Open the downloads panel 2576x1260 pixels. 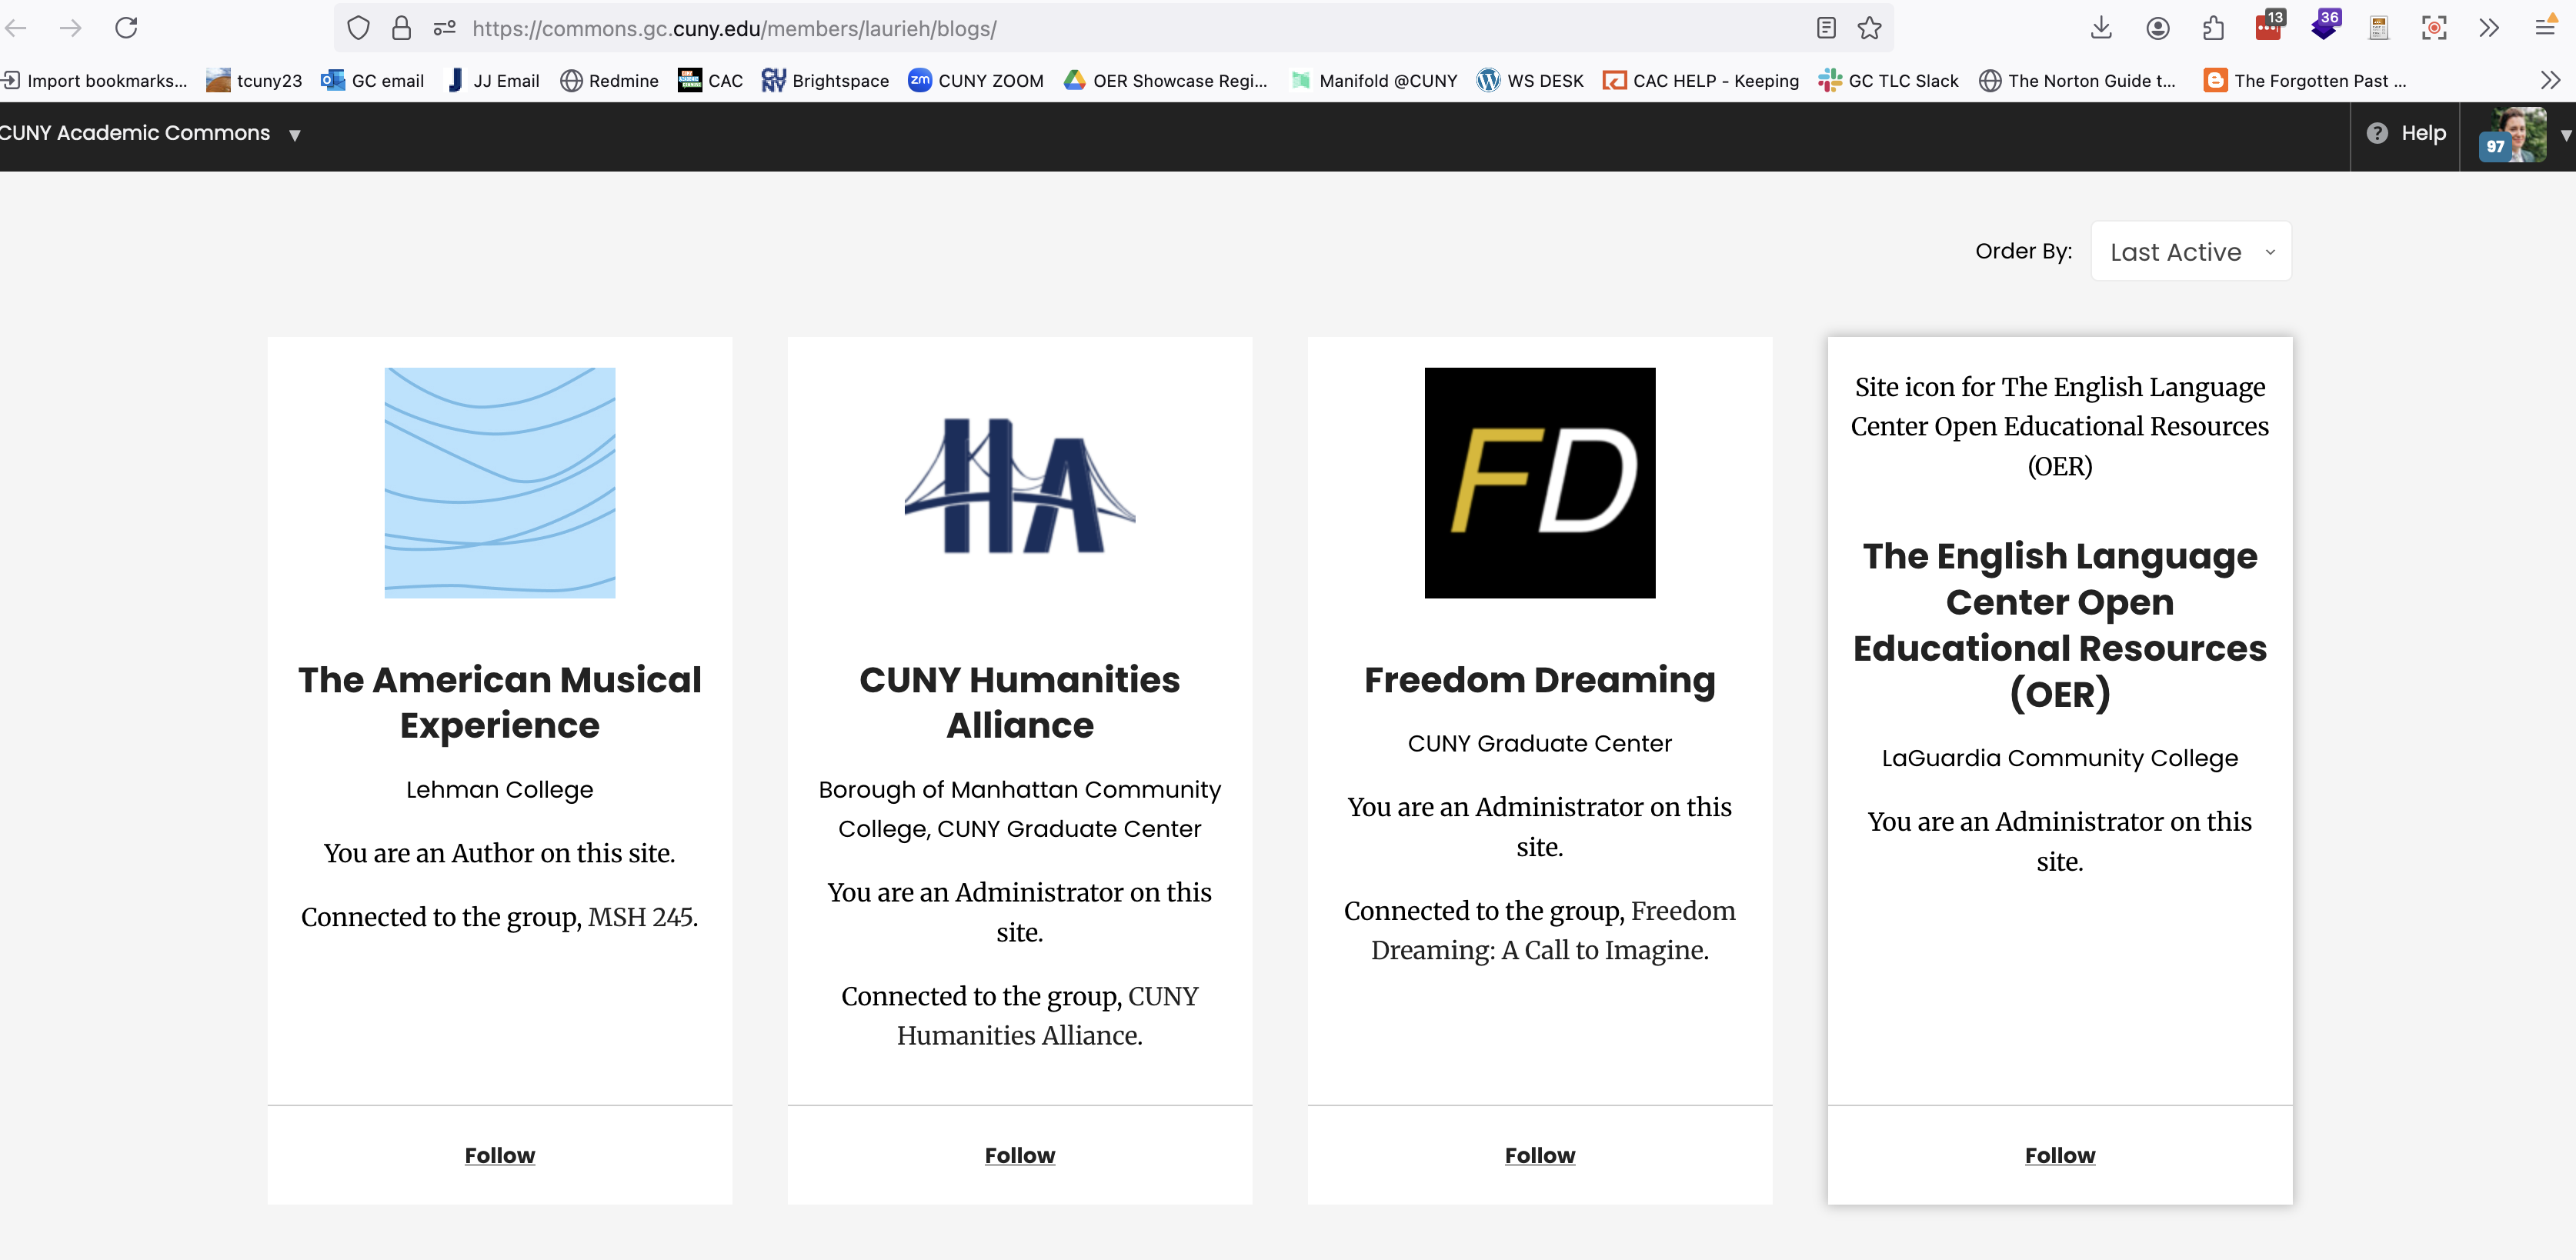pos(2101,28)
